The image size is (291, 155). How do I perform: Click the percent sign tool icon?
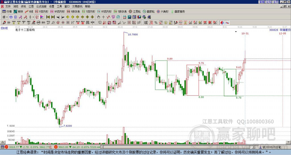point(156,23)
